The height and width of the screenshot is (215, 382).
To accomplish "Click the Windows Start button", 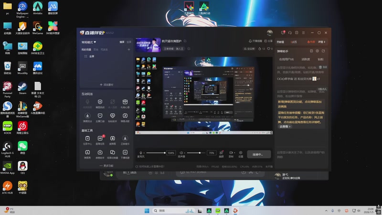I will 147,211.
